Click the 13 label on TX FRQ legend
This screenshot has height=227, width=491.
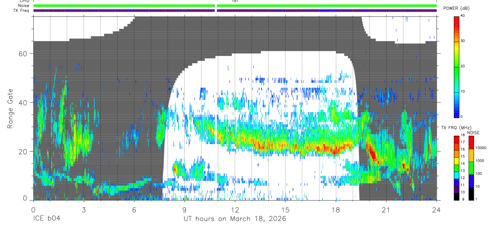tap(463, 171)
